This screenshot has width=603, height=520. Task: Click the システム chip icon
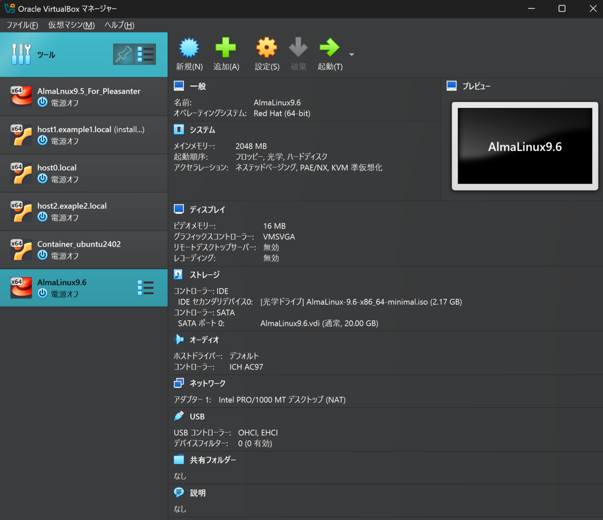point(179,129)
